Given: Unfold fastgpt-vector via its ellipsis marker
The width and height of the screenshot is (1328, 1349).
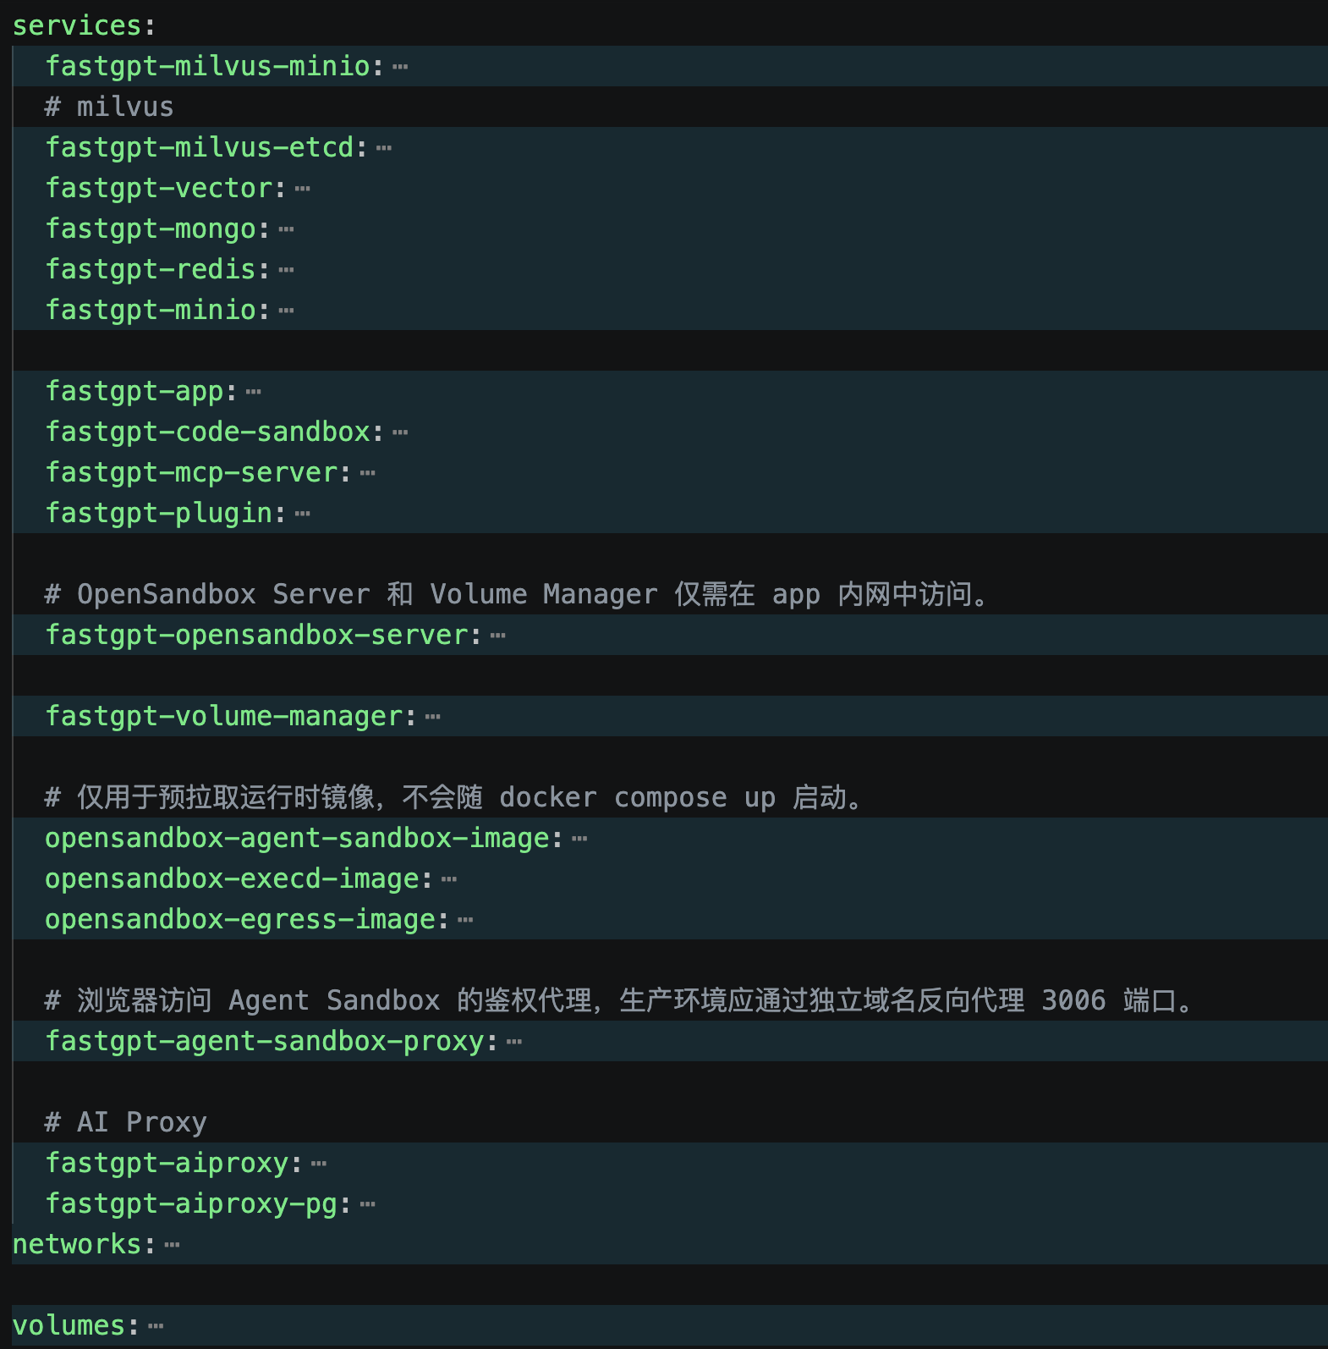Looking at the screenshot, I should [303, 189].
